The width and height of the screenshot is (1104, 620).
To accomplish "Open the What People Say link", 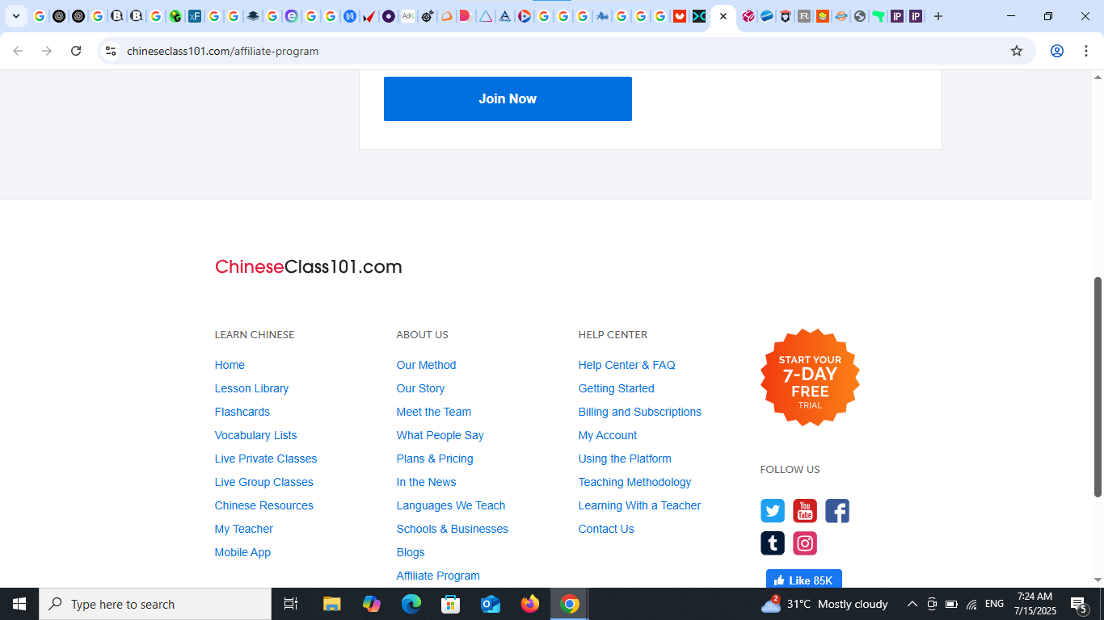I will click(x=440, y=435).
